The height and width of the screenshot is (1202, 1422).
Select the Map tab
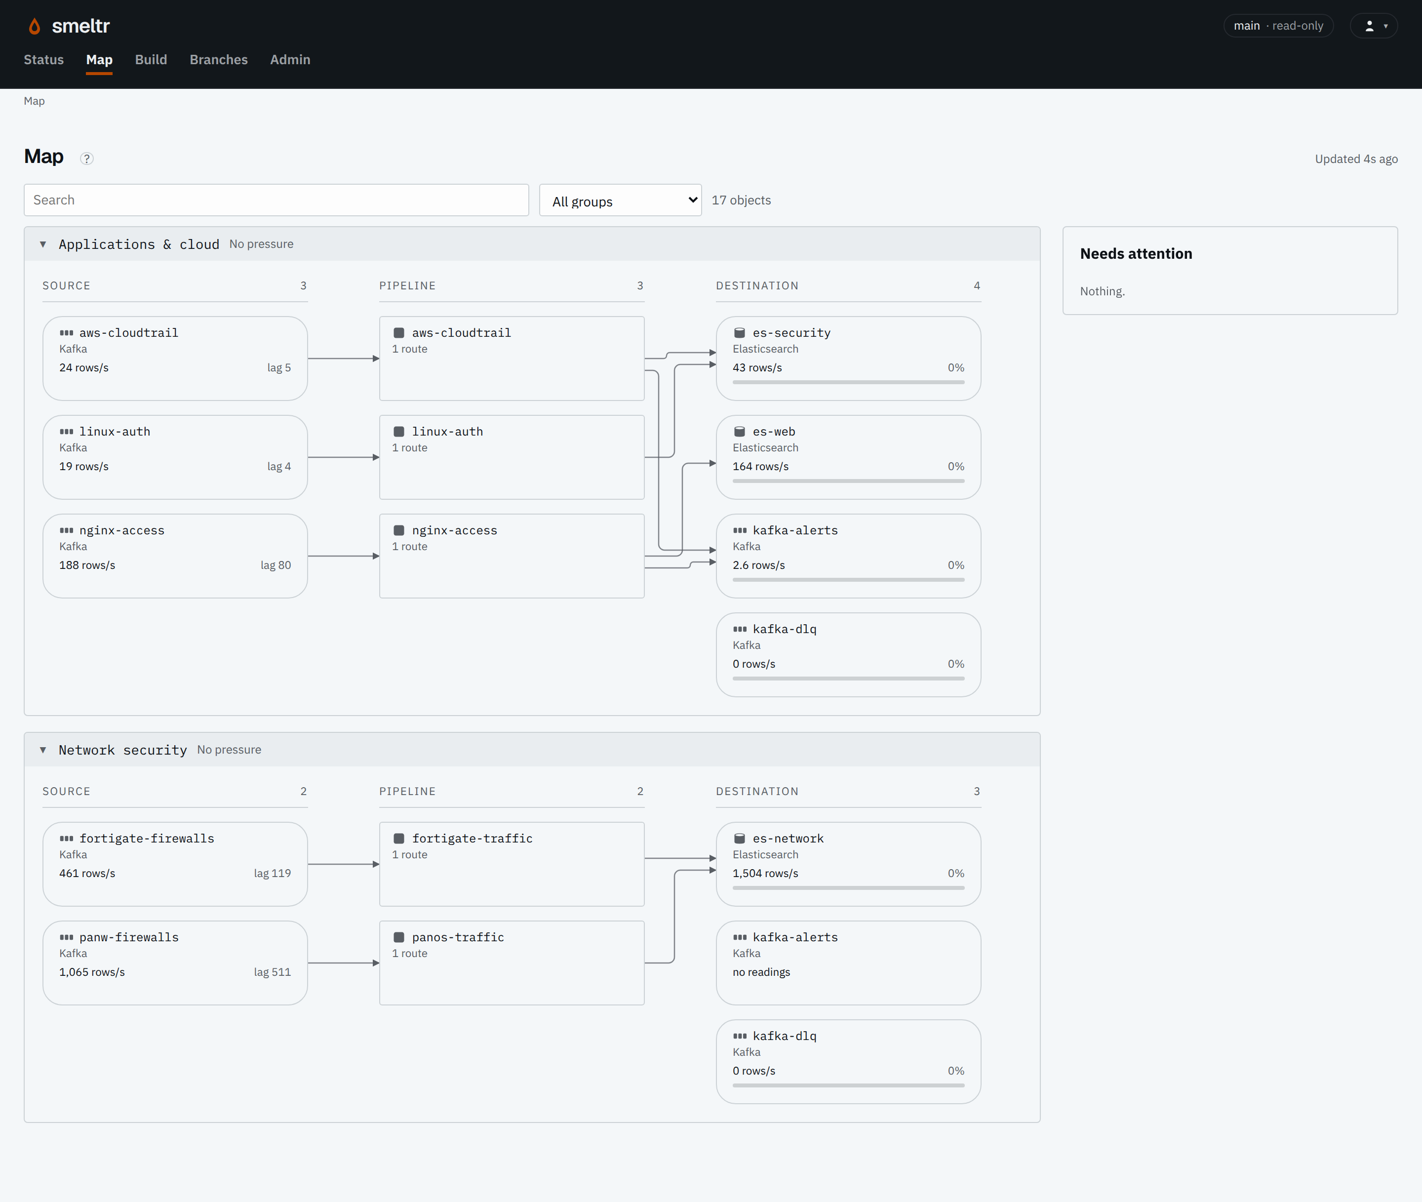point(99,60)
